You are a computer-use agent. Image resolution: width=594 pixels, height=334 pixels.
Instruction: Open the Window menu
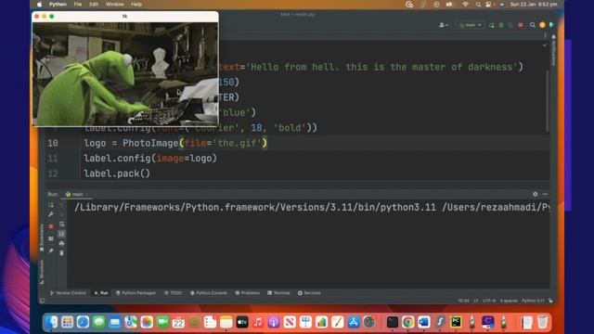pyautogui.click(x=114, y=4)
